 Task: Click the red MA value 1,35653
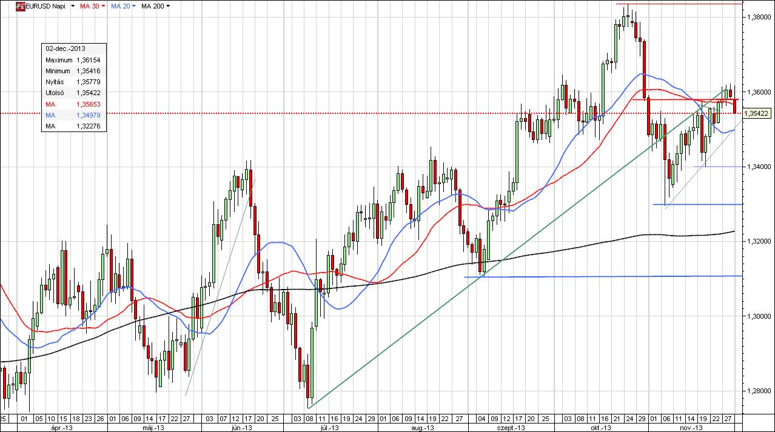pos(89,104)
